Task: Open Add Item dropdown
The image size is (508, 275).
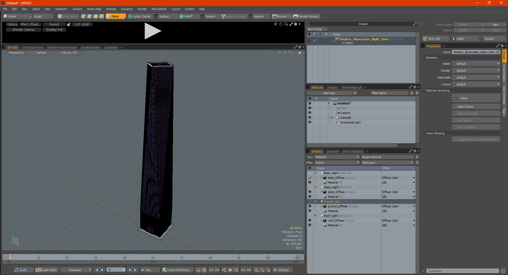Action: 332,93
